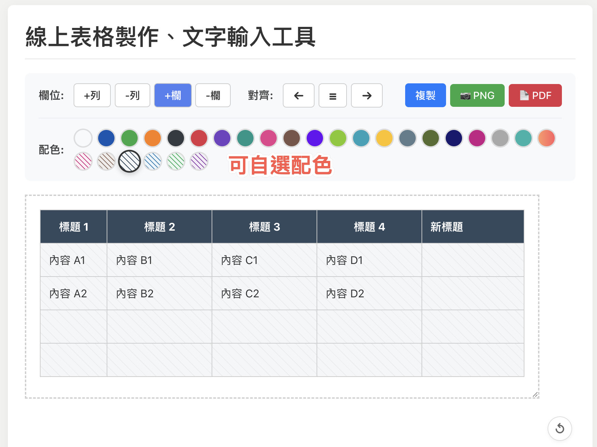Toggle the black diagonal pattern swatch

click(x=129, y=162)
